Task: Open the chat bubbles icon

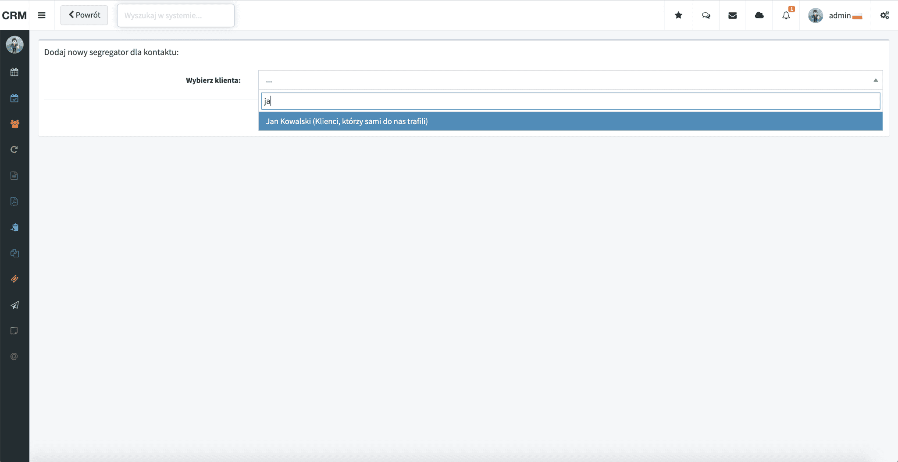Action: [706, 15]
